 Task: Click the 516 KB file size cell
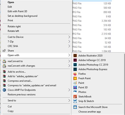click(107, 25)
